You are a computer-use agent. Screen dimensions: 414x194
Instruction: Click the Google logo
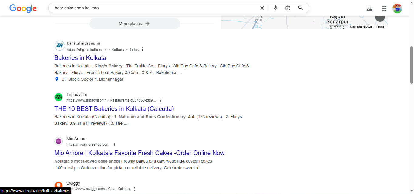pos(23,8)
